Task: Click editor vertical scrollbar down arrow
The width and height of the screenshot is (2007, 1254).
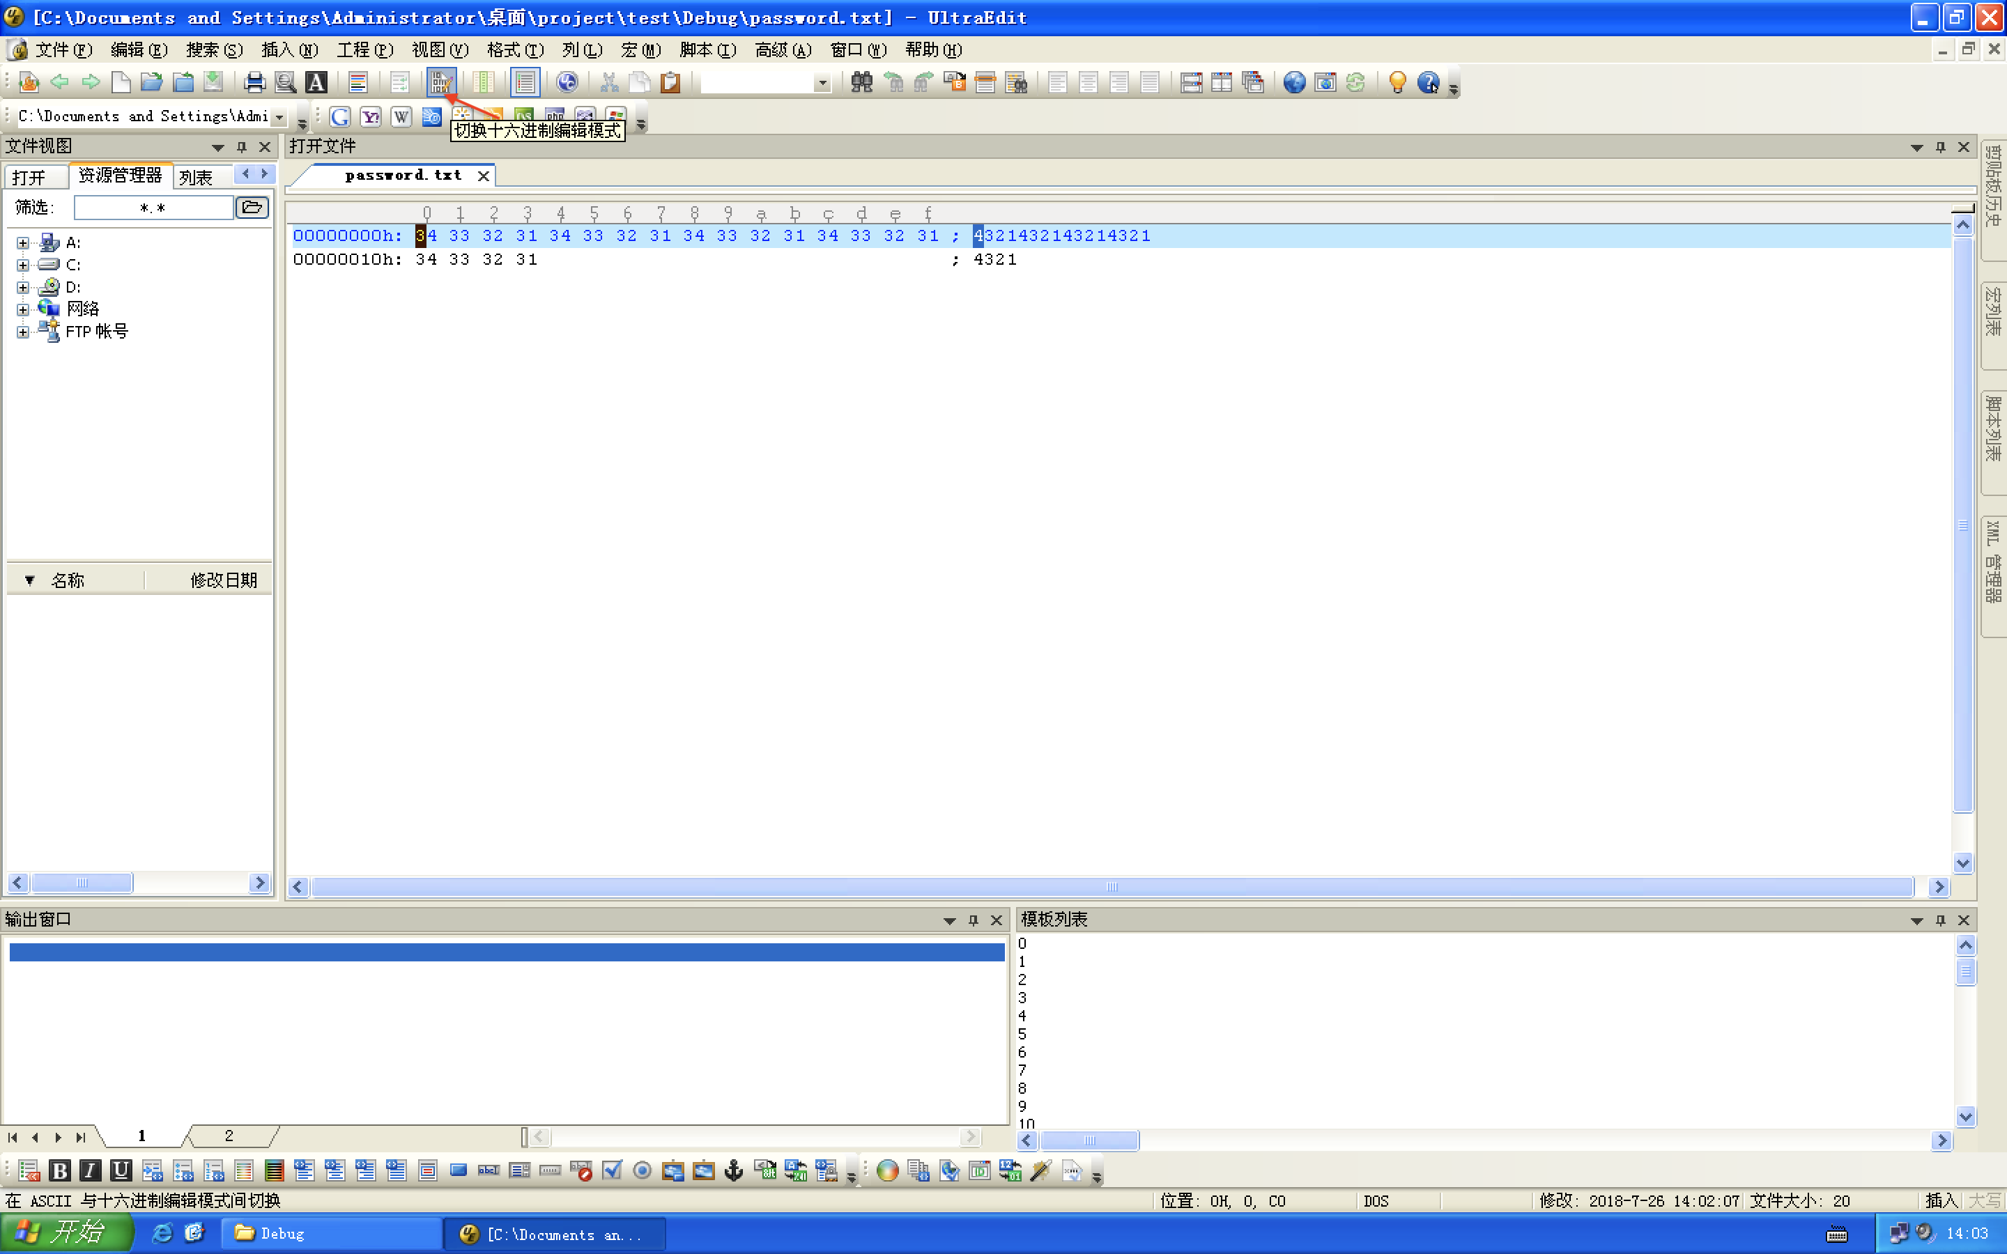Action: click(1962, 862)
